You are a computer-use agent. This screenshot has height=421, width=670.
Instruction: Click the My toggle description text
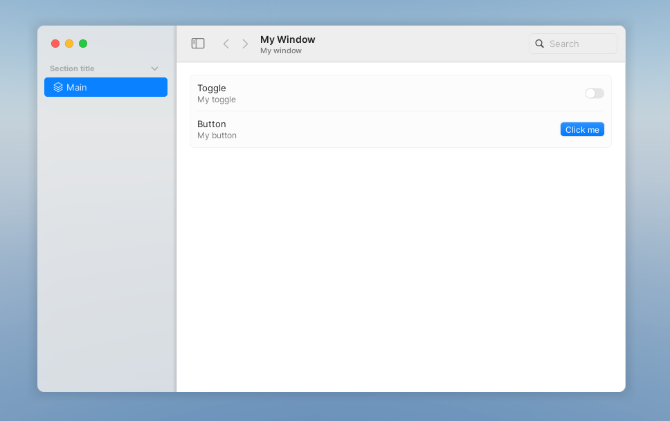217,100
